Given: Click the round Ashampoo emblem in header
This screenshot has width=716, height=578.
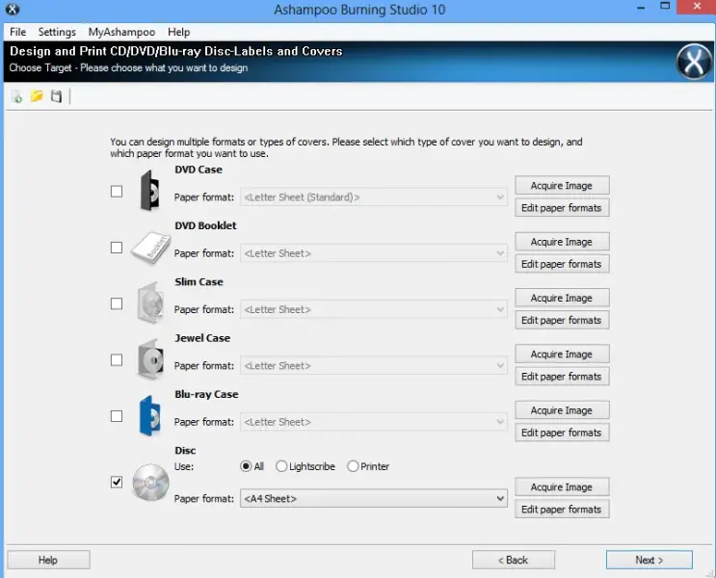Looking at the screenshot, I should click(694, 62).
